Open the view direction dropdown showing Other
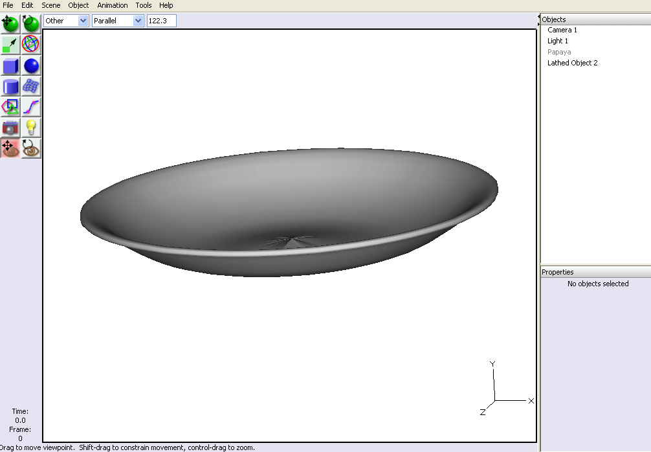This screenshot has height=452, width=651. [x=65, y=21]
